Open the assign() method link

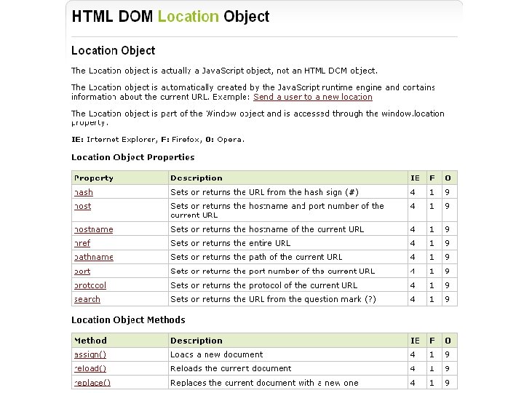(x=90, y=354)
